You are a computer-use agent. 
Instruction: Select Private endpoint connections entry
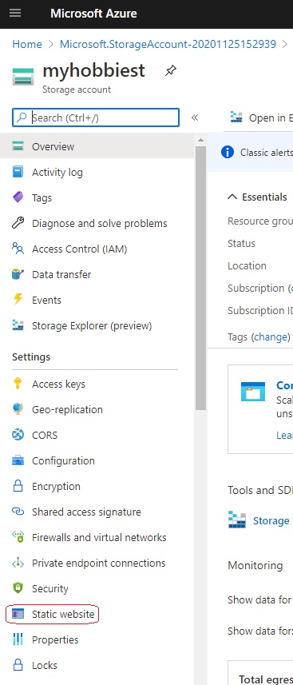pyautogui.click(x=99, y=564)
